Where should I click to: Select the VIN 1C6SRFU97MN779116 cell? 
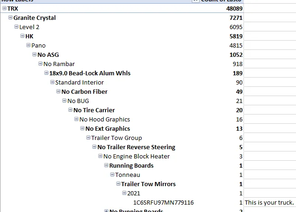[x=164, y=203]
